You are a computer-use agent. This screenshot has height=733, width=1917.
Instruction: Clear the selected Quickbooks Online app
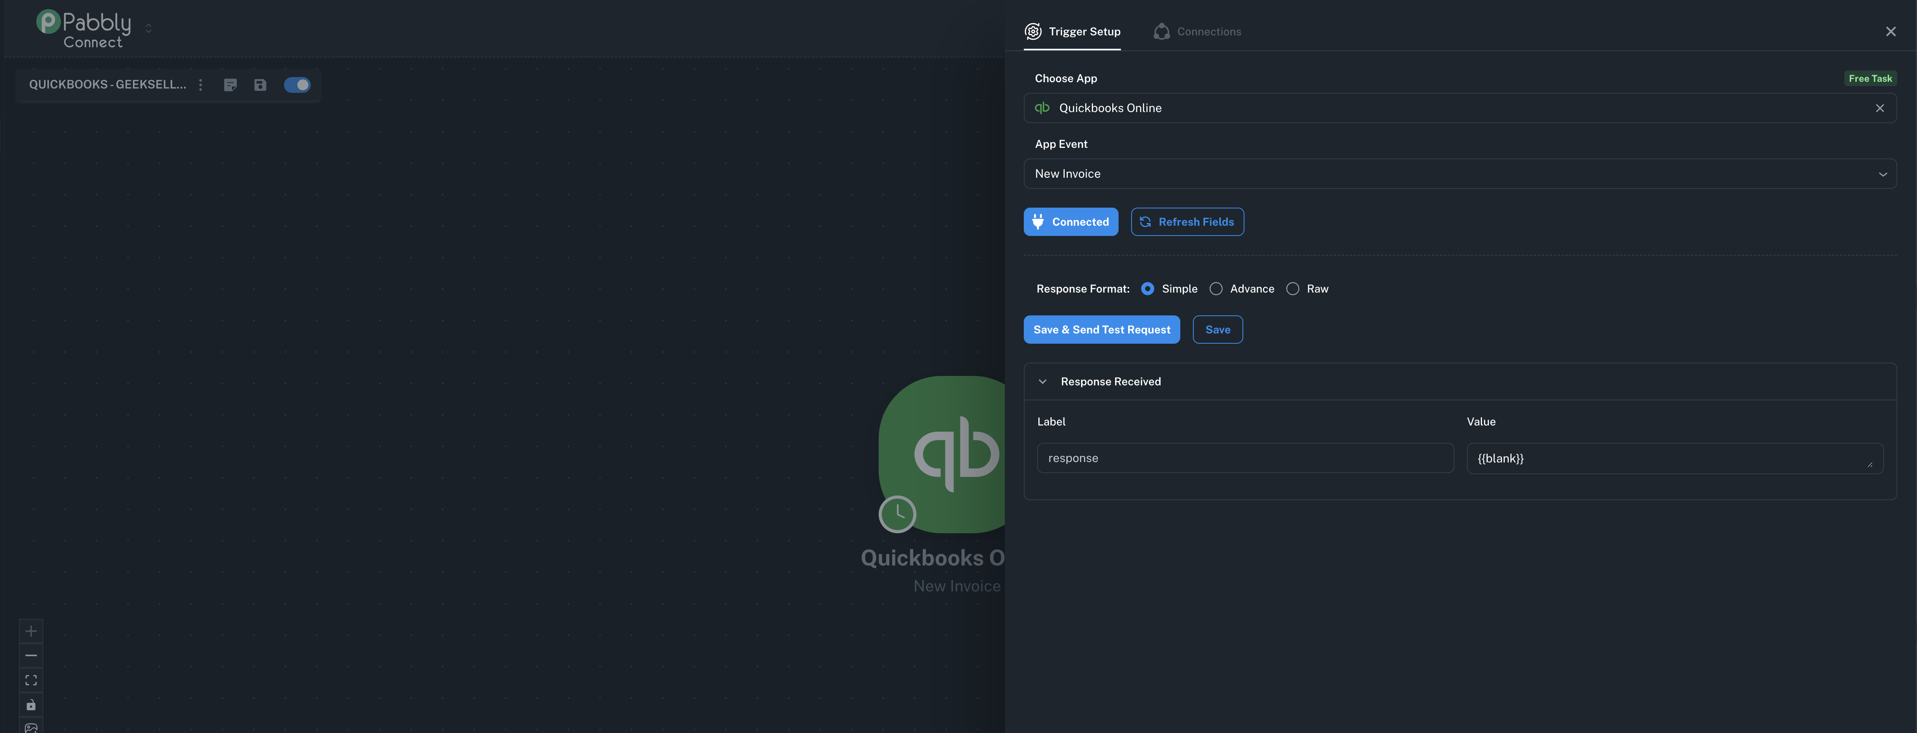pyautogui.click(x=1879, y=108)
